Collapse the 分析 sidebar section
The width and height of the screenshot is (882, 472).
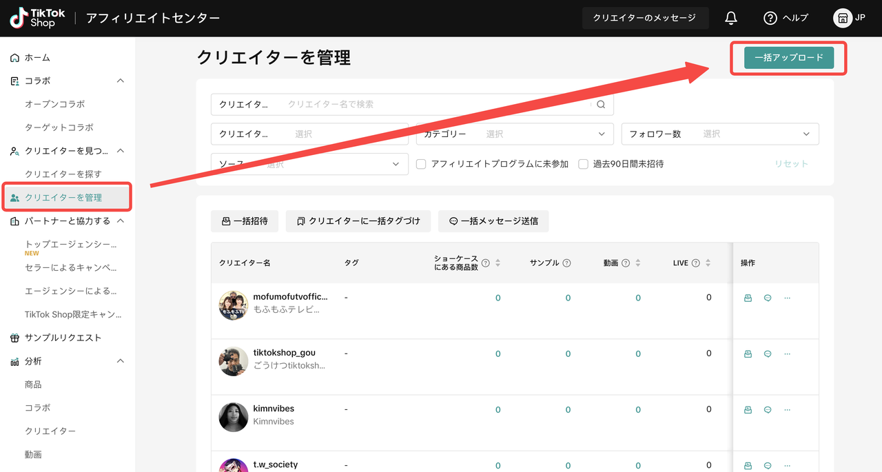point(121,361)
